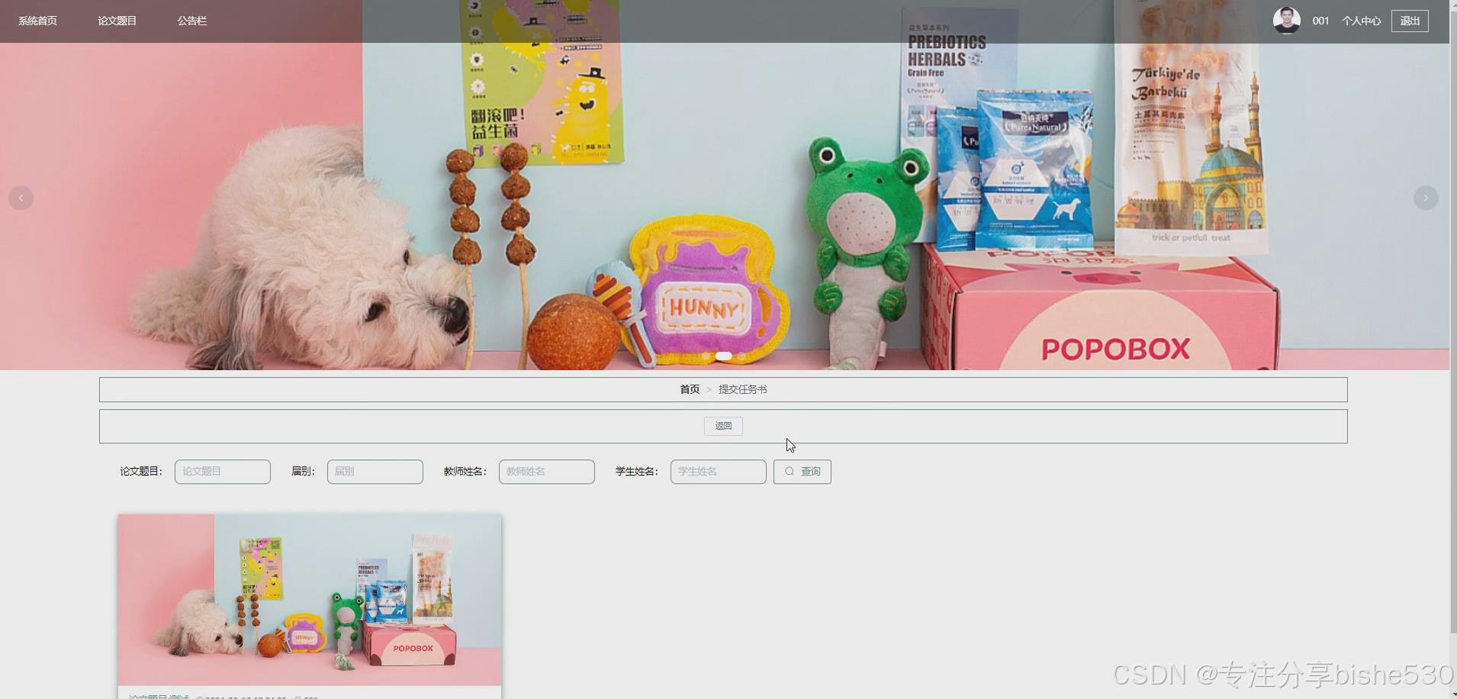This screenshot has height=699, width=1457.
Task: Click the 退出 logout button
Action: 1410,21
